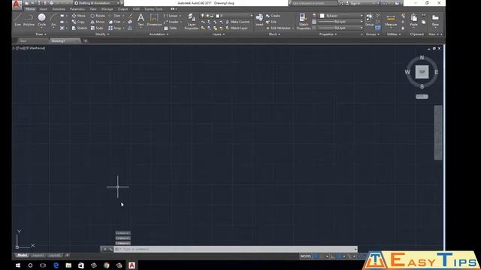The width and height of the screenshot is (481, 270).
Task: Click the N direction on the ViewCube compass
Action: [422, 58]
